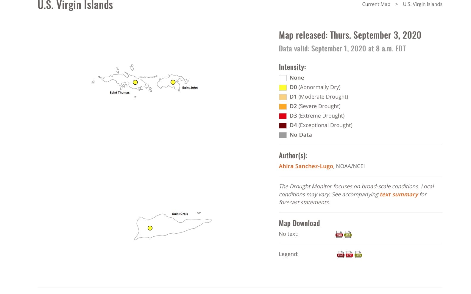Image resolution: width=471 pixels, height=294 pixels.
Task: Click the D2 Severe Drought orange swatch
Action: tap(283, 106)
